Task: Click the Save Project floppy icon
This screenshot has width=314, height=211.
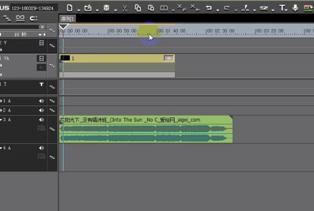Action: pos(106,8)
